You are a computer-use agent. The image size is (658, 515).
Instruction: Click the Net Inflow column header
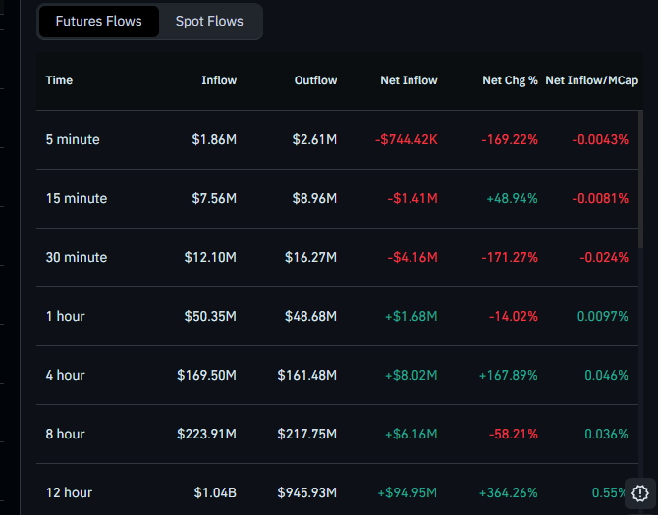409,80
